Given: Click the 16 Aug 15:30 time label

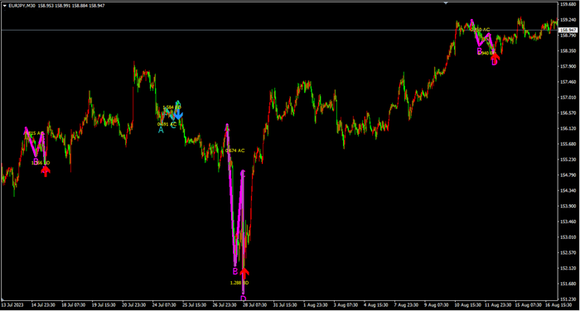Looking at the screenshot, I should tap(558, 305).
